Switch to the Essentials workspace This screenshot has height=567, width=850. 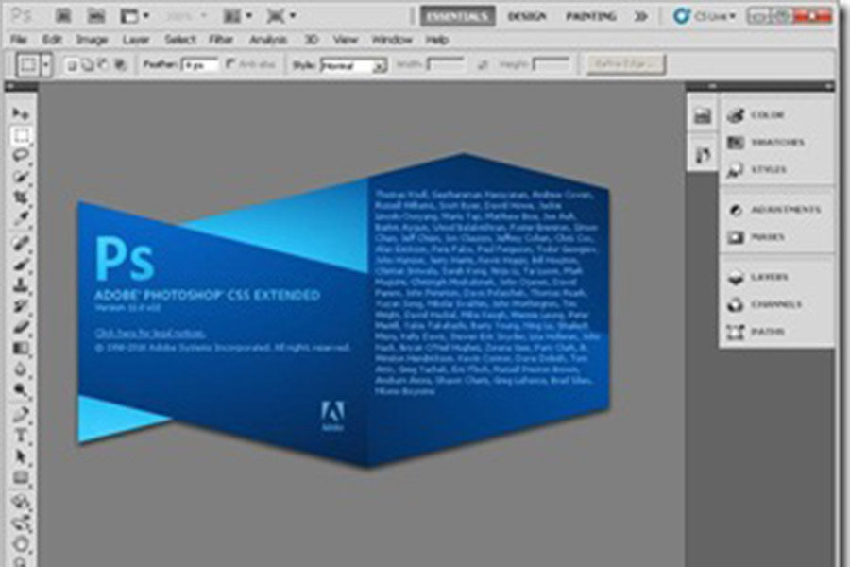[457, 16]
